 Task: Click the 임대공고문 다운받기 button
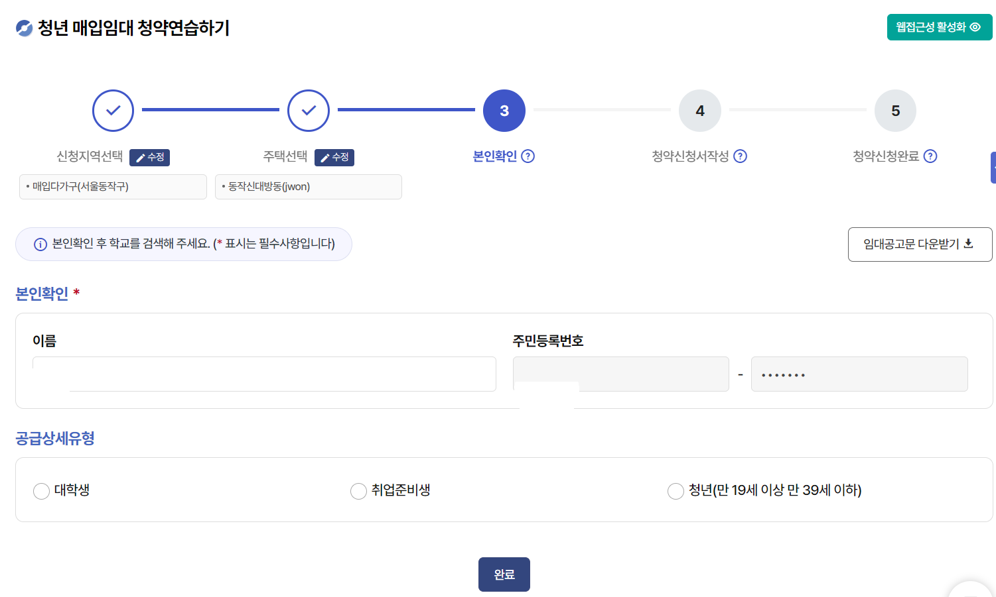(x=920, y=244)
